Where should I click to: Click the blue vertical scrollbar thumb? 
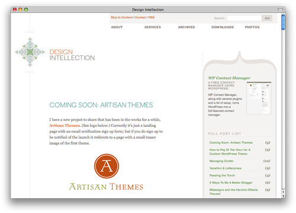284,22
